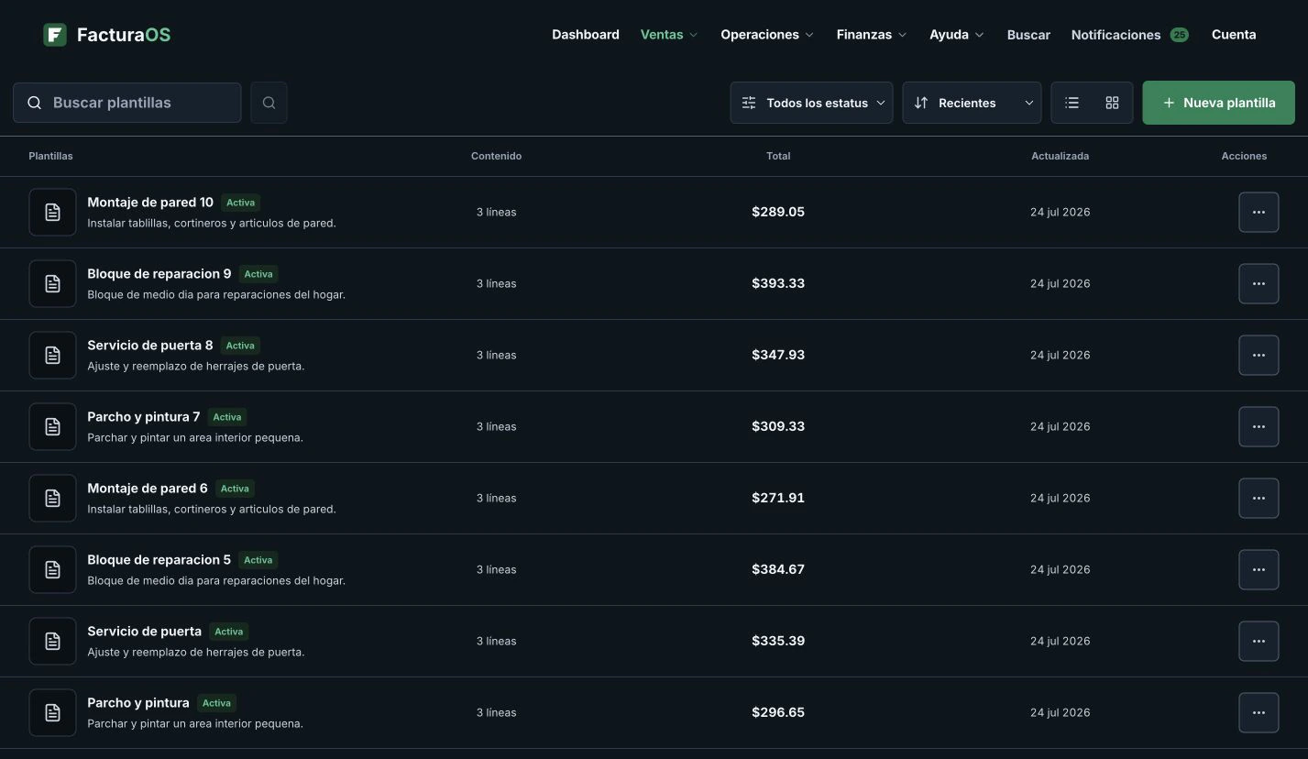Expand the Todos los estatus filter
This screenshot has height=759, width=1308.
coord(811,103)
